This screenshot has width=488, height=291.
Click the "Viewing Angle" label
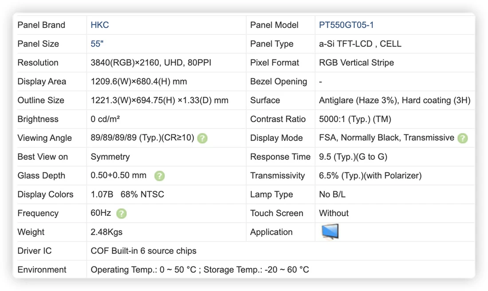(44, 138)
